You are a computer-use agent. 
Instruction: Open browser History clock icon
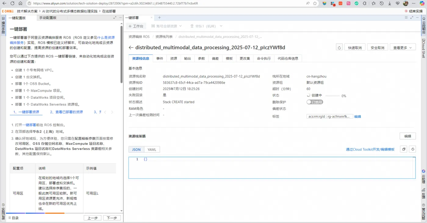coord(382,3)
